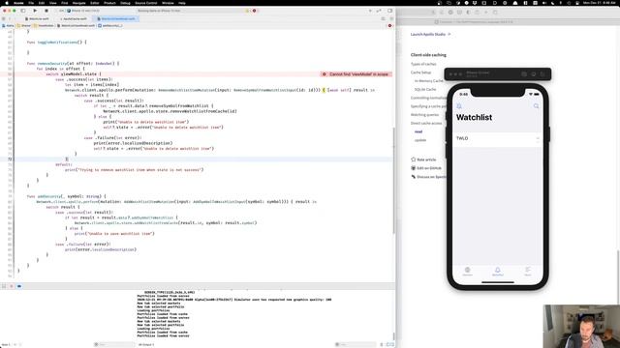This screenshot has height=348, width=620.
Task: Tap the bell icon in the simulator Watchlist
Action: coord(459,106)
